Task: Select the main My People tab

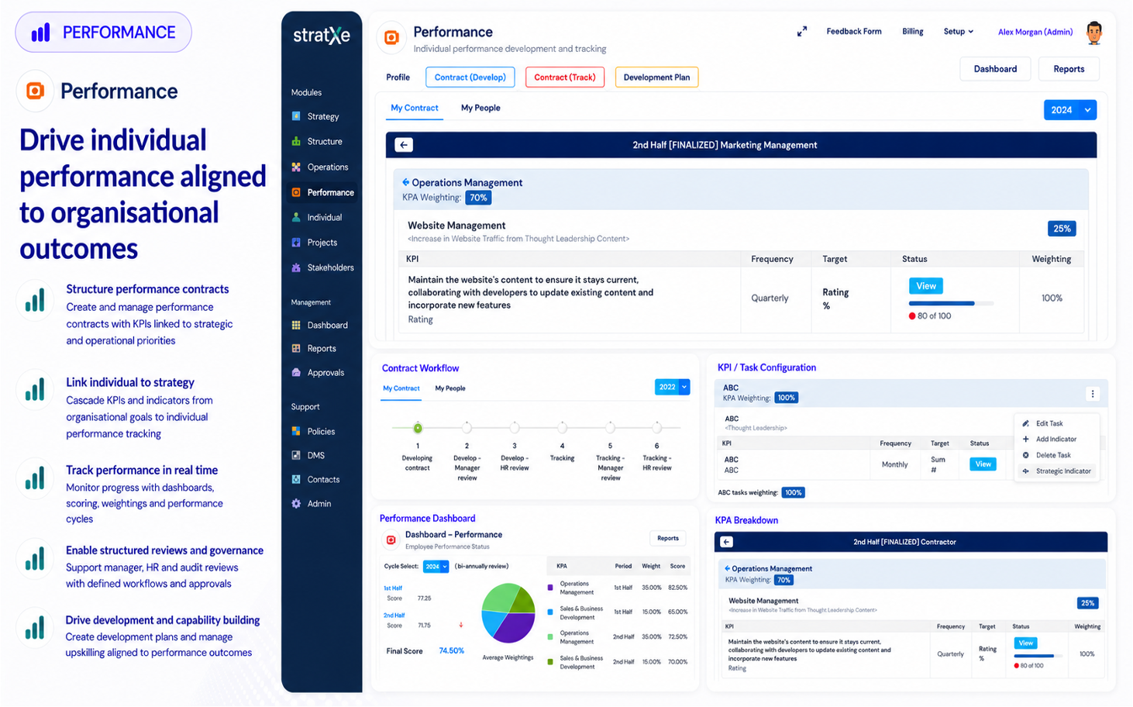Action: [480, 109]
